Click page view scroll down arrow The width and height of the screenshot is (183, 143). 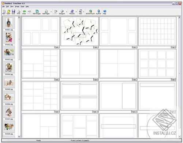coord(179,136)
